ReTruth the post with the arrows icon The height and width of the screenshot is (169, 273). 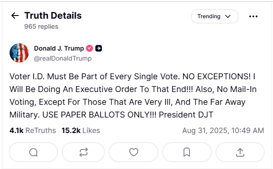84,152
